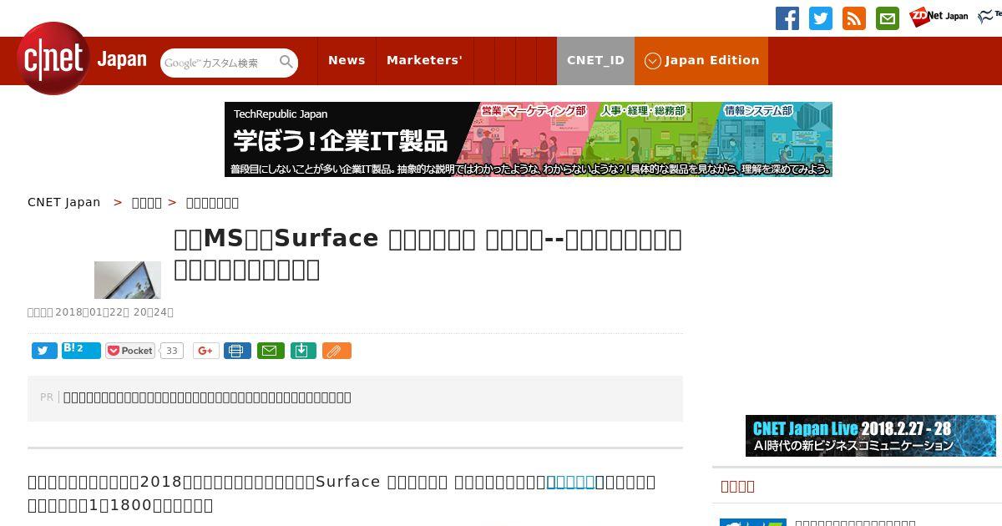This screenshot has height=526, width=1002.
Task: Click the green newsletter mail icon at top
Action: tap(888, 18)
